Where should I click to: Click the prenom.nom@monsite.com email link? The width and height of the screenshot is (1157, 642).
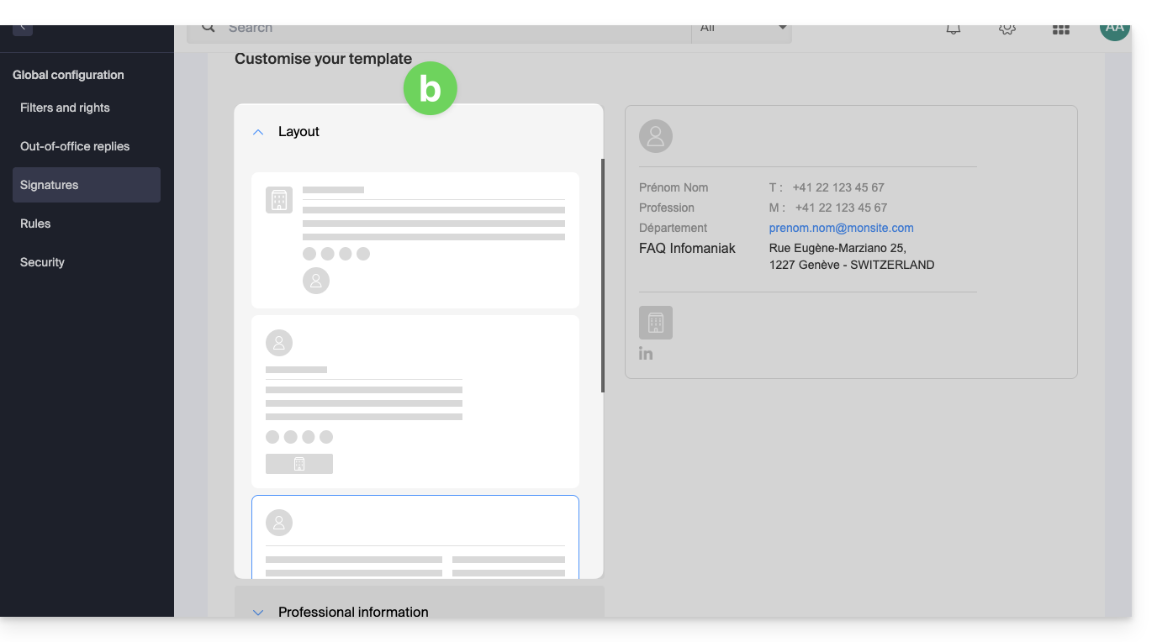[841, 228]
